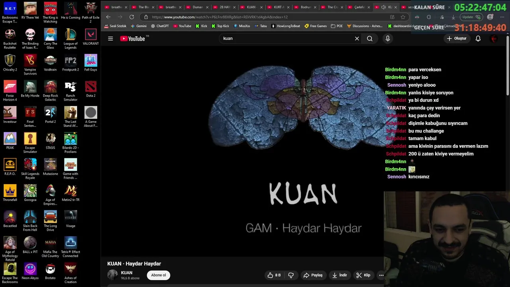Bookmark this page with star icon
This screenshot has height=287, width=510.
(x=403, y=17)
